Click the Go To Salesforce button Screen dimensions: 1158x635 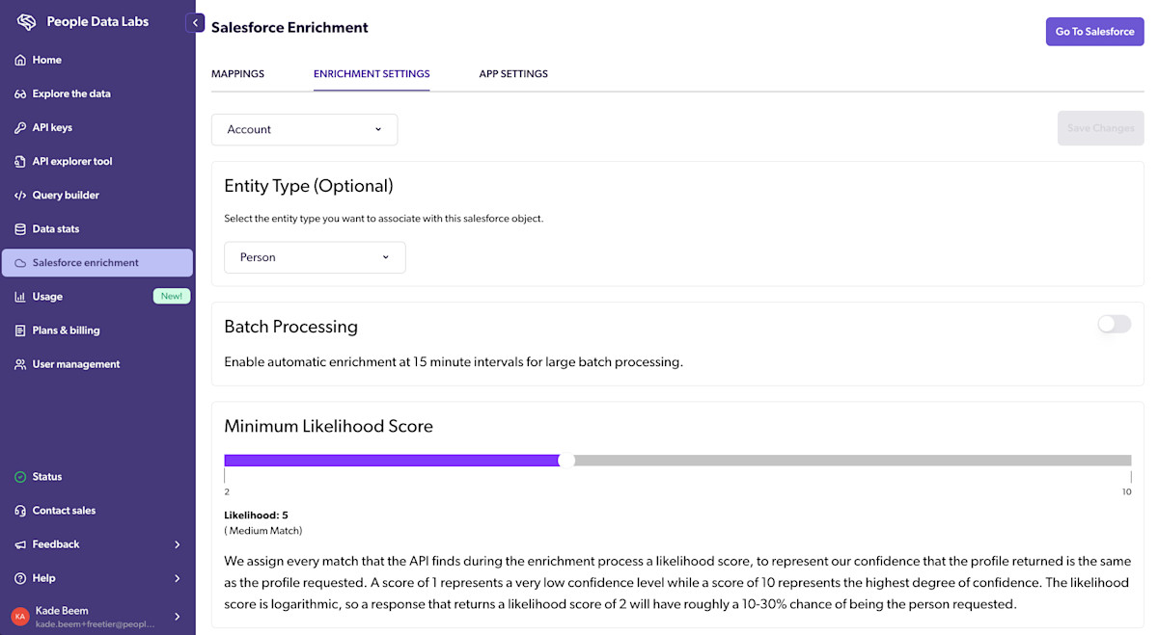click(1094, 32)
